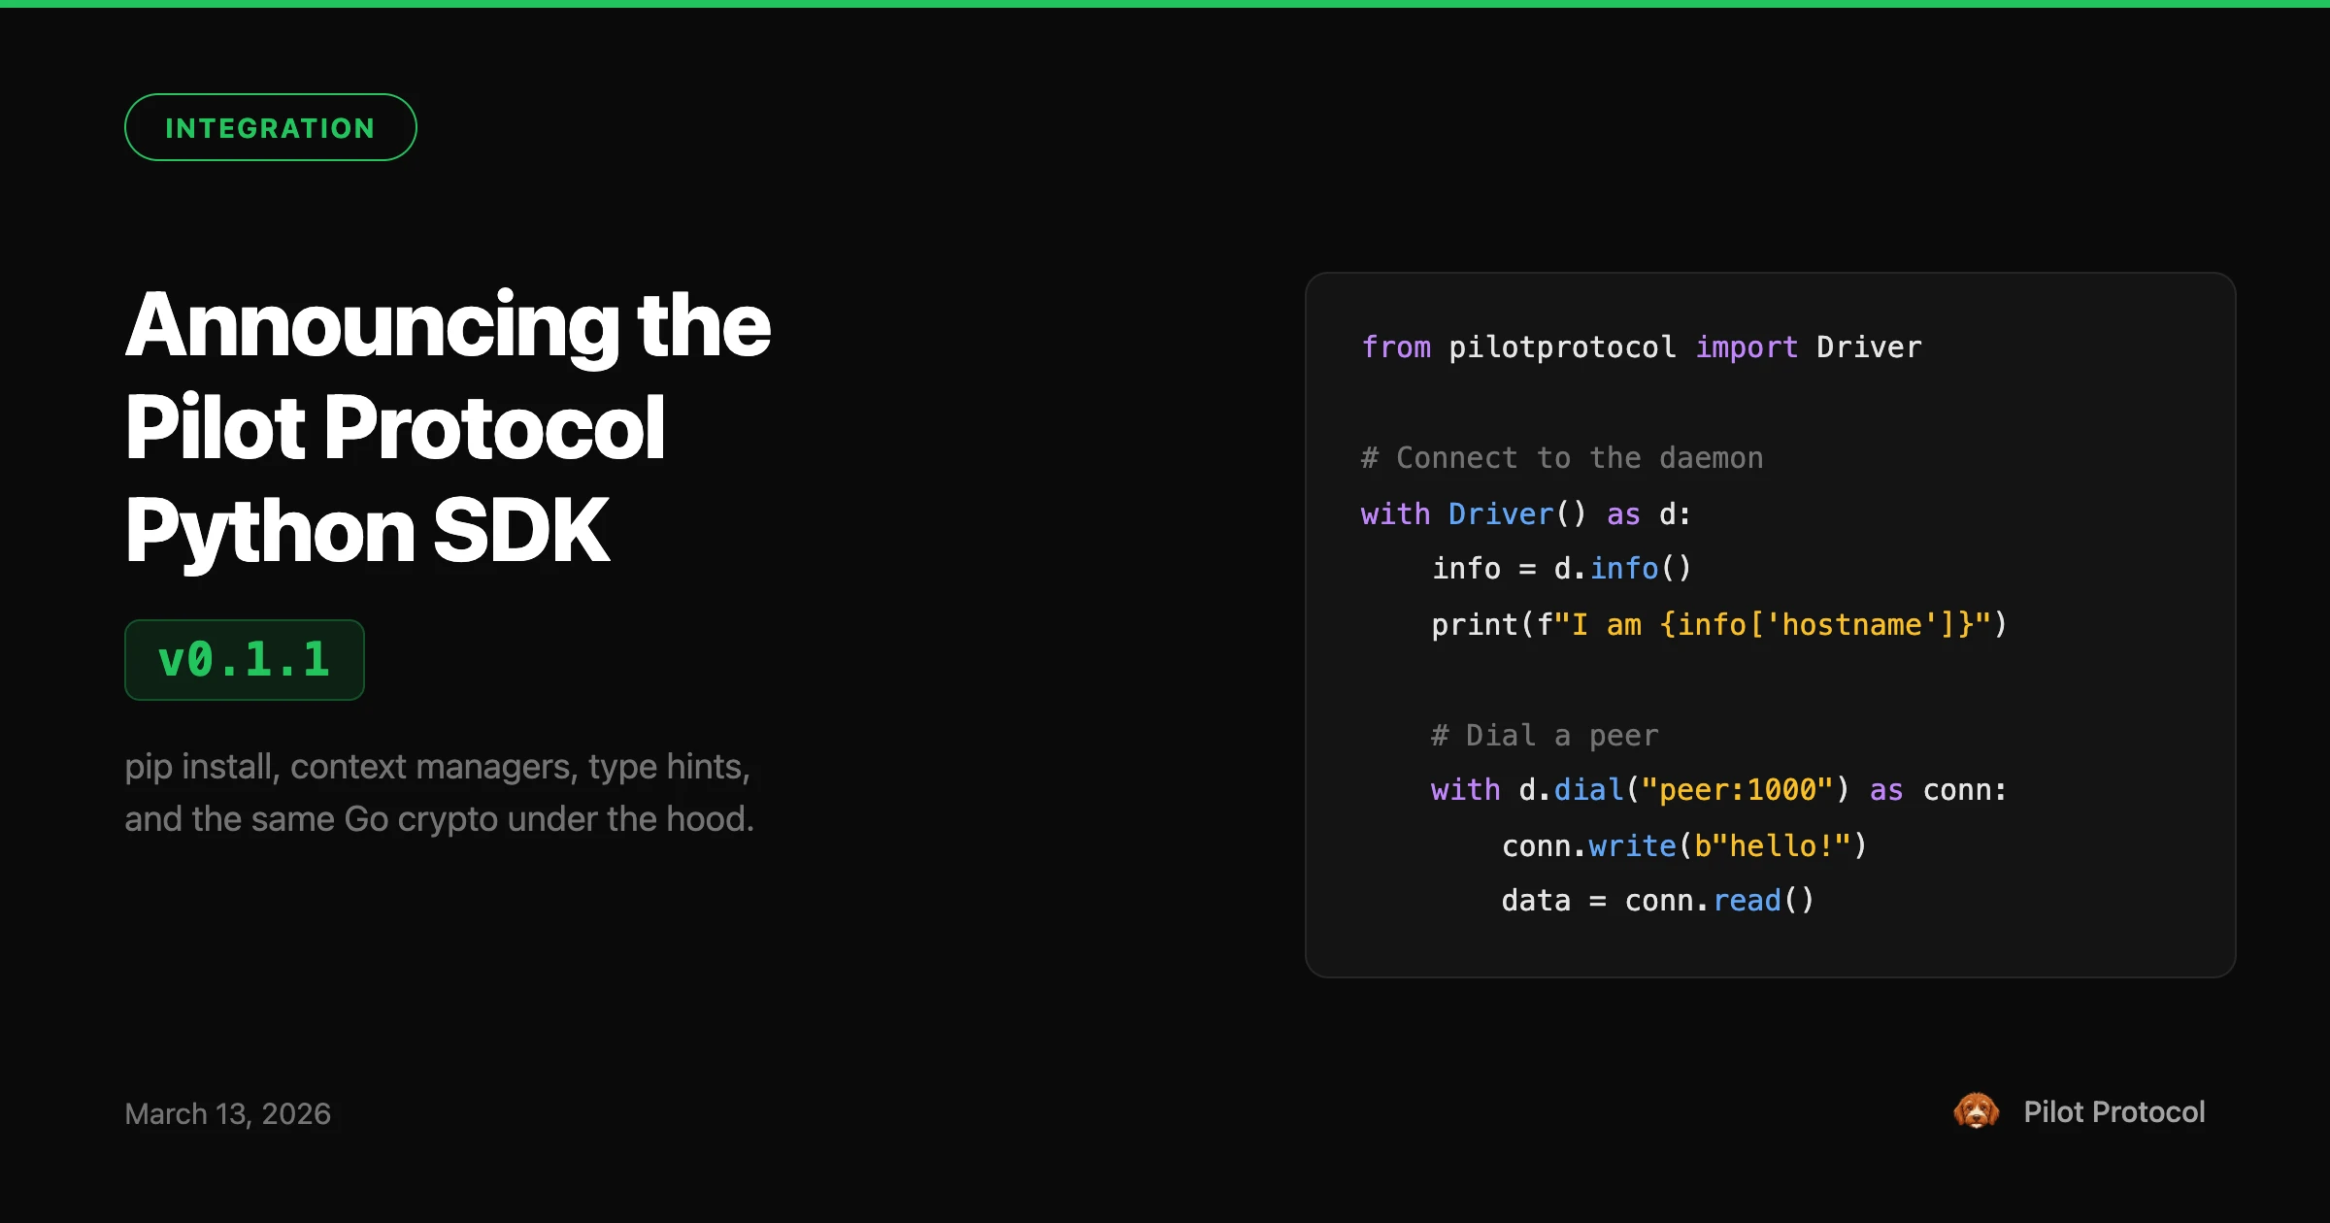This screenshot has width=2330, height=1223.
Task: Click the Pilot Protocol dog logo icon
Action: 1978,1111
